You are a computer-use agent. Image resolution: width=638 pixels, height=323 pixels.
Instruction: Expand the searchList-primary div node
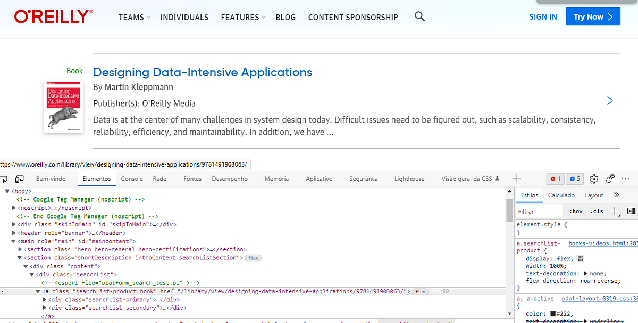44,300
